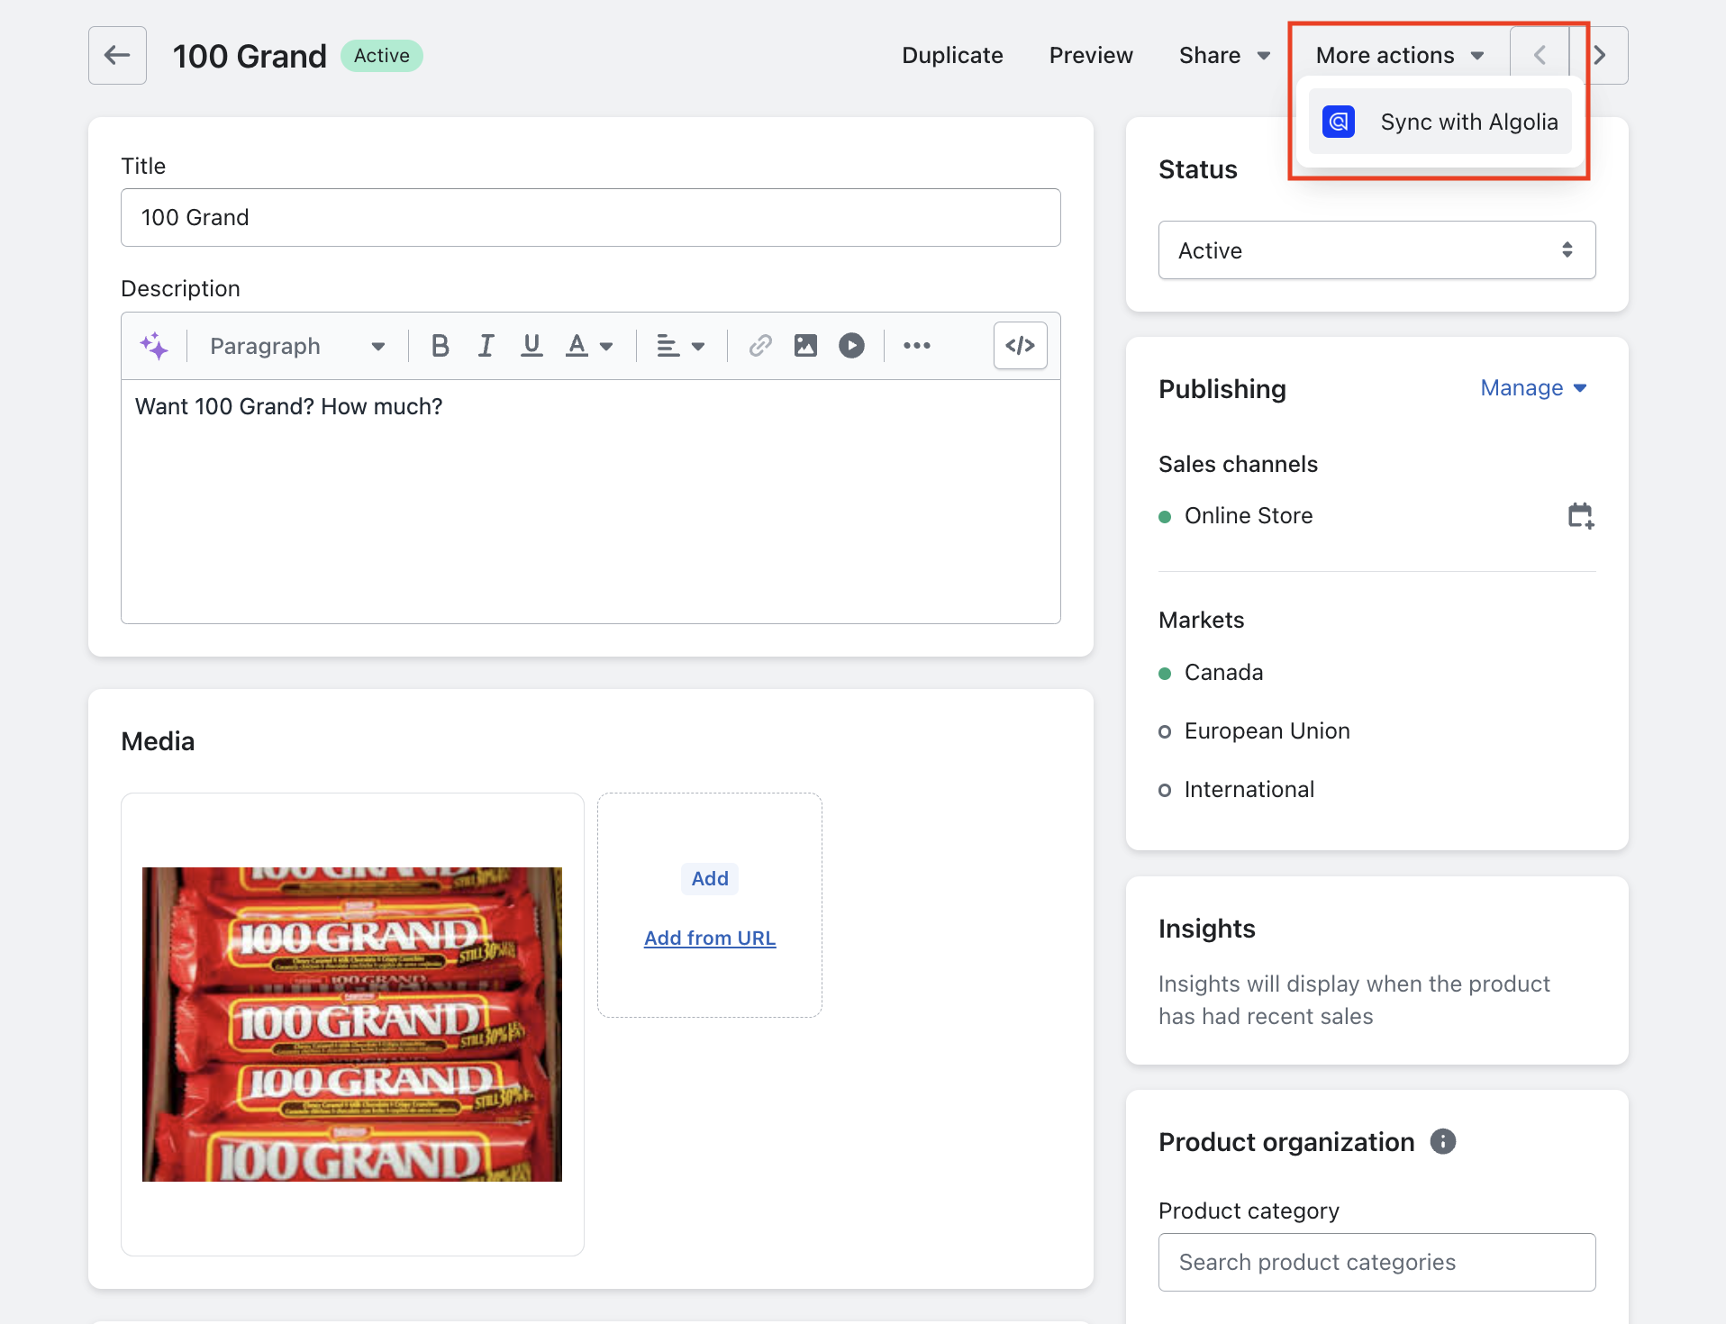Click the insert image icon
1726x1324 pixels.
click(805, 346)
